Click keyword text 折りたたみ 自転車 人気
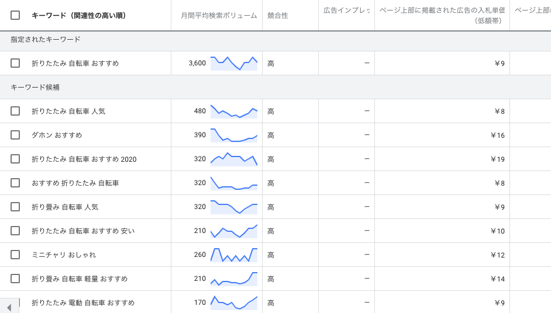The width and height of the screenshot is (551, 313). [68, 111]
